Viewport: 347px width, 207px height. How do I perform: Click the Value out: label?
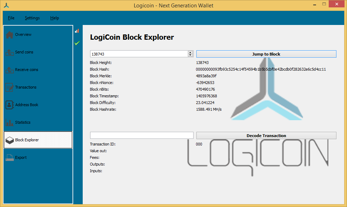(98, 151)
